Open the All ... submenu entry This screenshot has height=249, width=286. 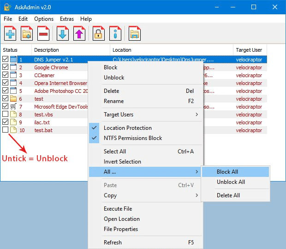(145, 172)
